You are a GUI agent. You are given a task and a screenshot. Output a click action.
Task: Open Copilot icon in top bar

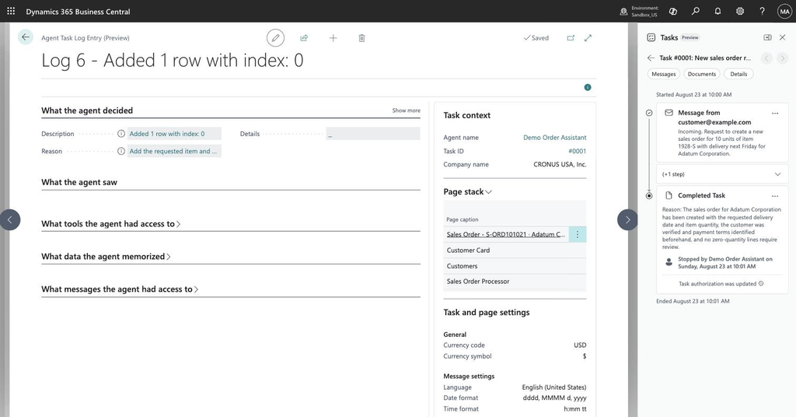coord(673,11)
